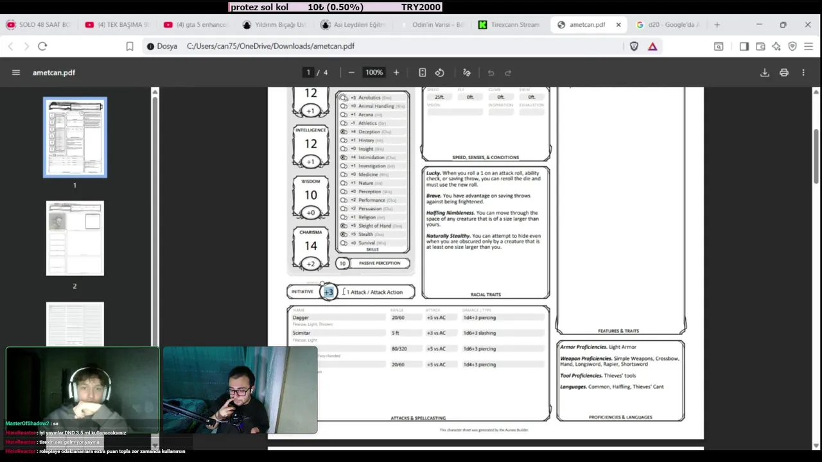
Task: Toggle Perception proficiency circle
Action: coord(344,191)
